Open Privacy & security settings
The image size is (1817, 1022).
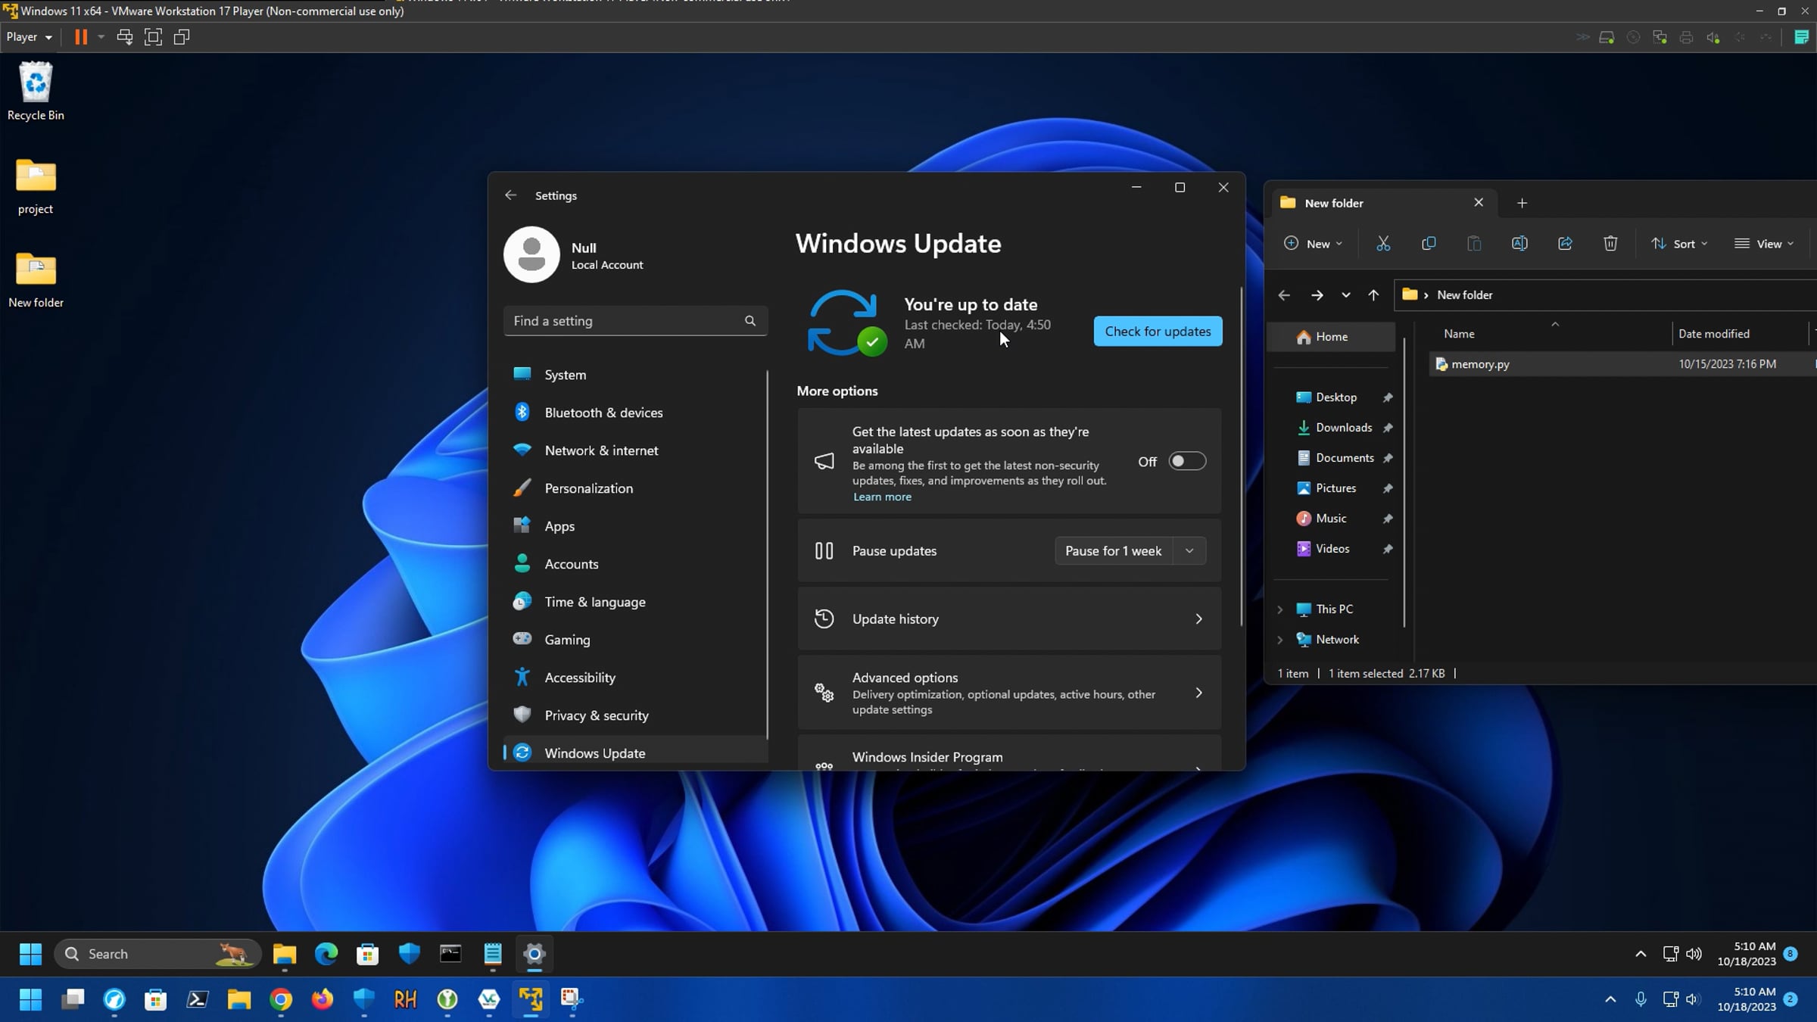(x=635, y=715)
